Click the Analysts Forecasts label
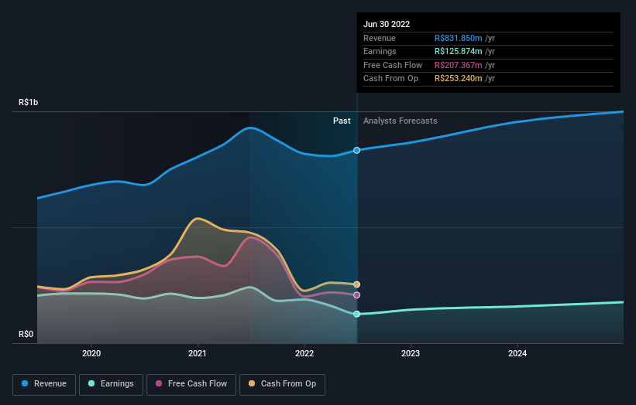Image resolution: width=636 pixels, height=405 pixels. pos(401,121)
